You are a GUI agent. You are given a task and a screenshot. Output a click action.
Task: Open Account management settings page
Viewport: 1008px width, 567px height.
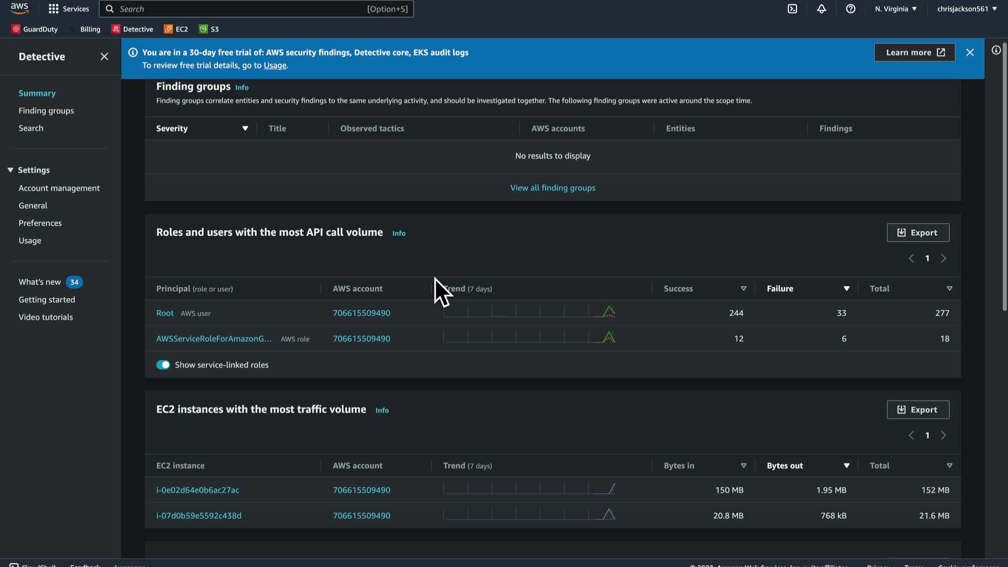point(59,188)
